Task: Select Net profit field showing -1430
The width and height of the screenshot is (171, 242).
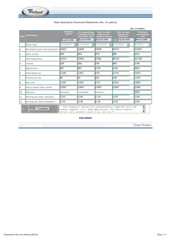Action: click(x=68, y=83)
